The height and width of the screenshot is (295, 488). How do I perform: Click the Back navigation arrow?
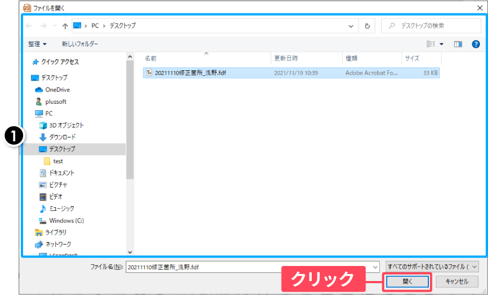pos(28,26)
